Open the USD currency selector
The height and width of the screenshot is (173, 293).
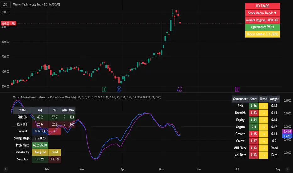pos(5,4)
